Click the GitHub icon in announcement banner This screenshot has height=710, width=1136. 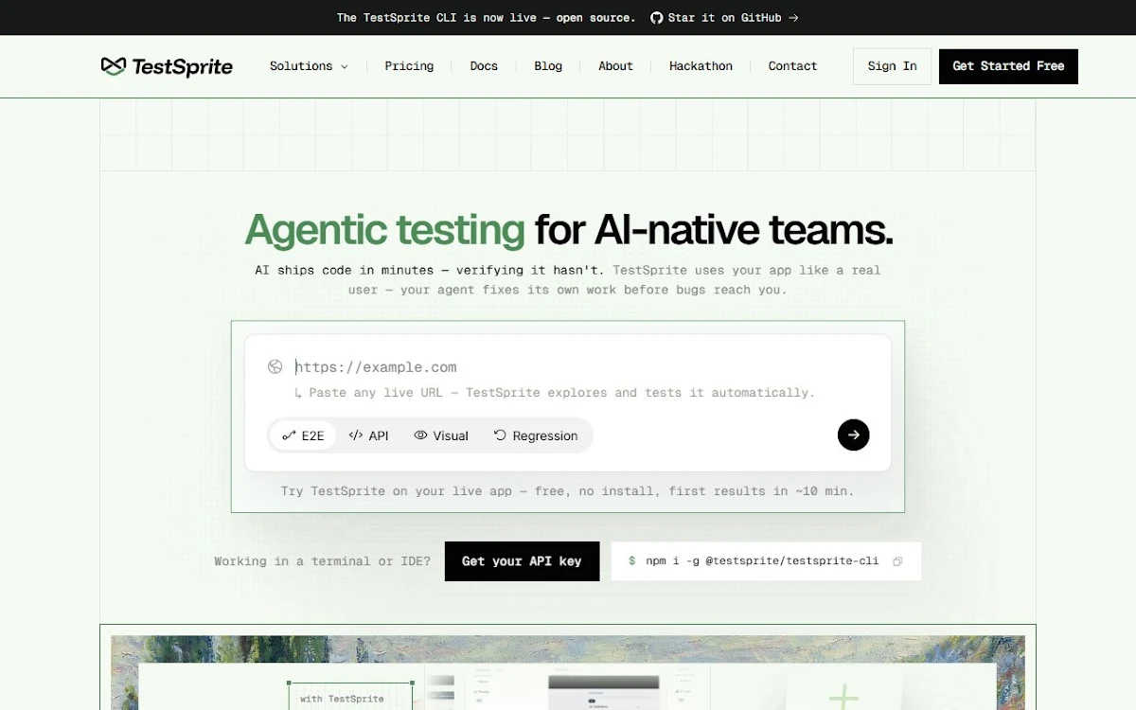click(x=656, y=17)
